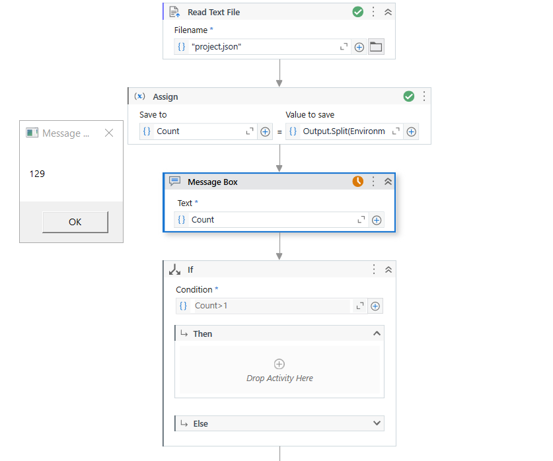Open expression editor for the Filename field
553x461 pixels.
344,47
